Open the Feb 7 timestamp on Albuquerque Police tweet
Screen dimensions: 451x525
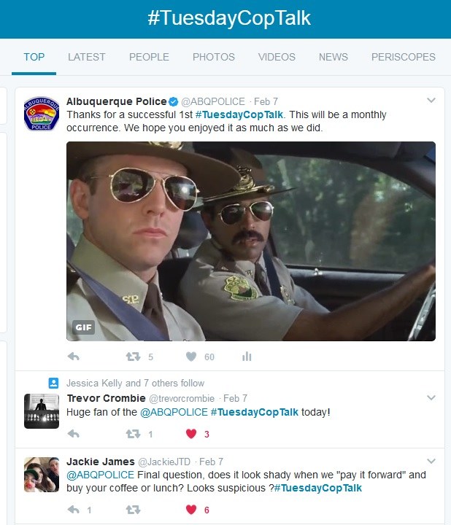[266, 101]
